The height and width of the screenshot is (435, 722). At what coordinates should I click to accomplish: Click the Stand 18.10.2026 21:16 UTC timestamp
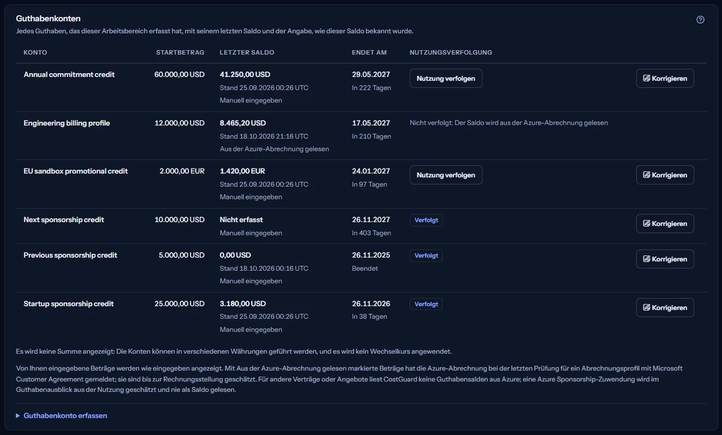(x=264, y=136)
